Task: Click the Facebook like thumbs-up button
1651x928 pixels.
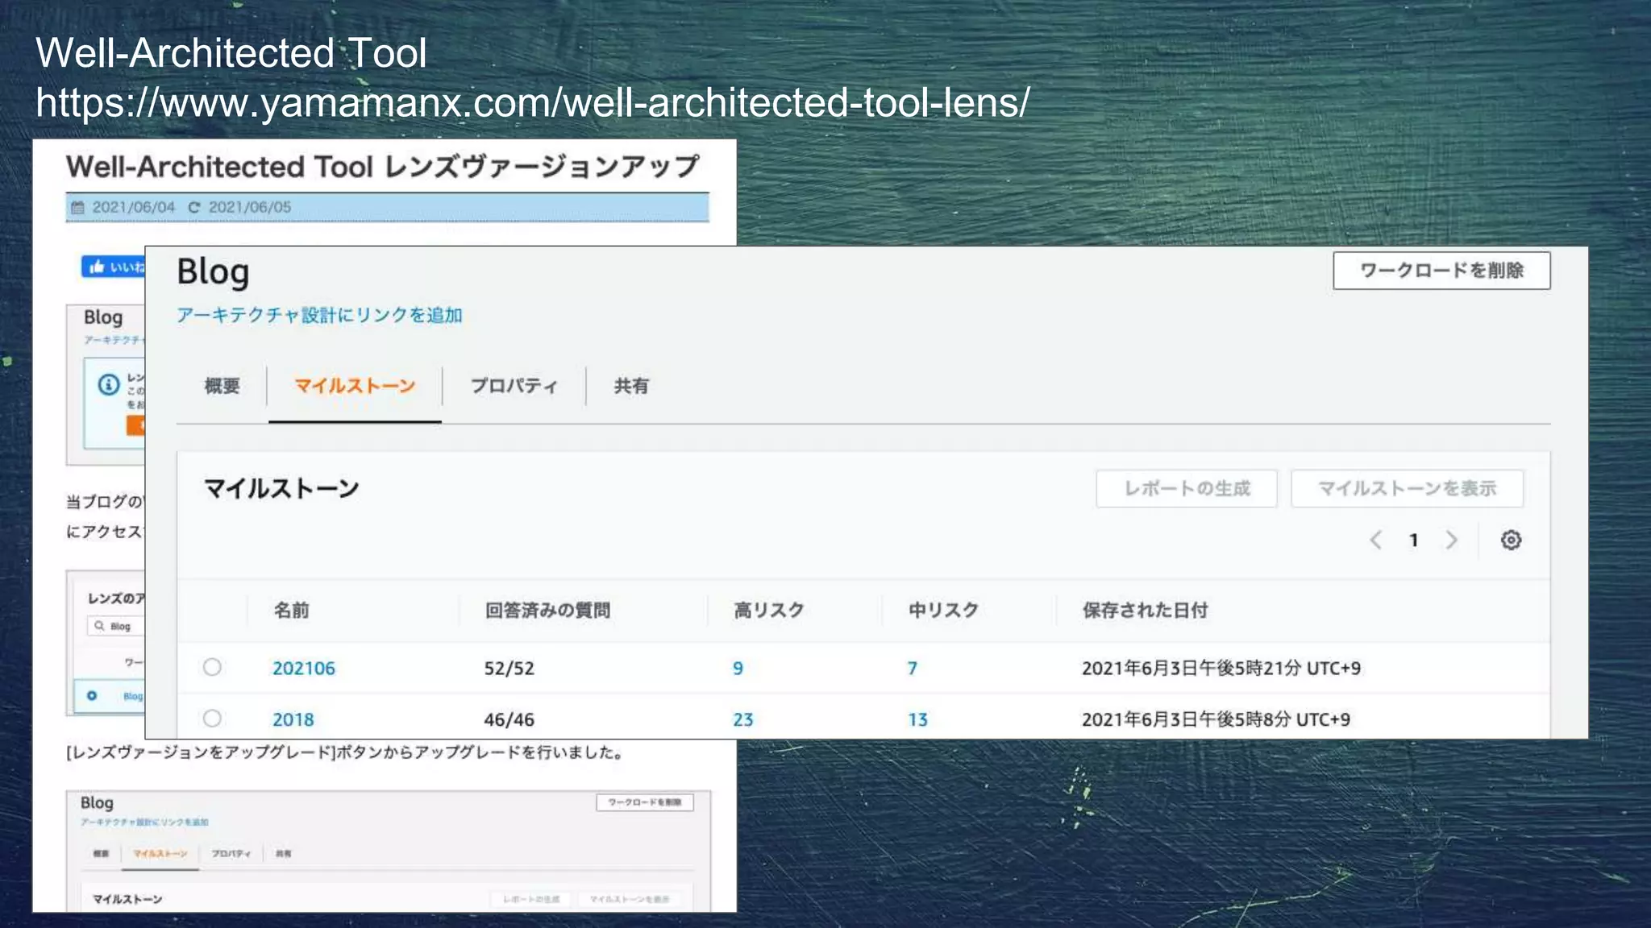Action: click(113, 267)
